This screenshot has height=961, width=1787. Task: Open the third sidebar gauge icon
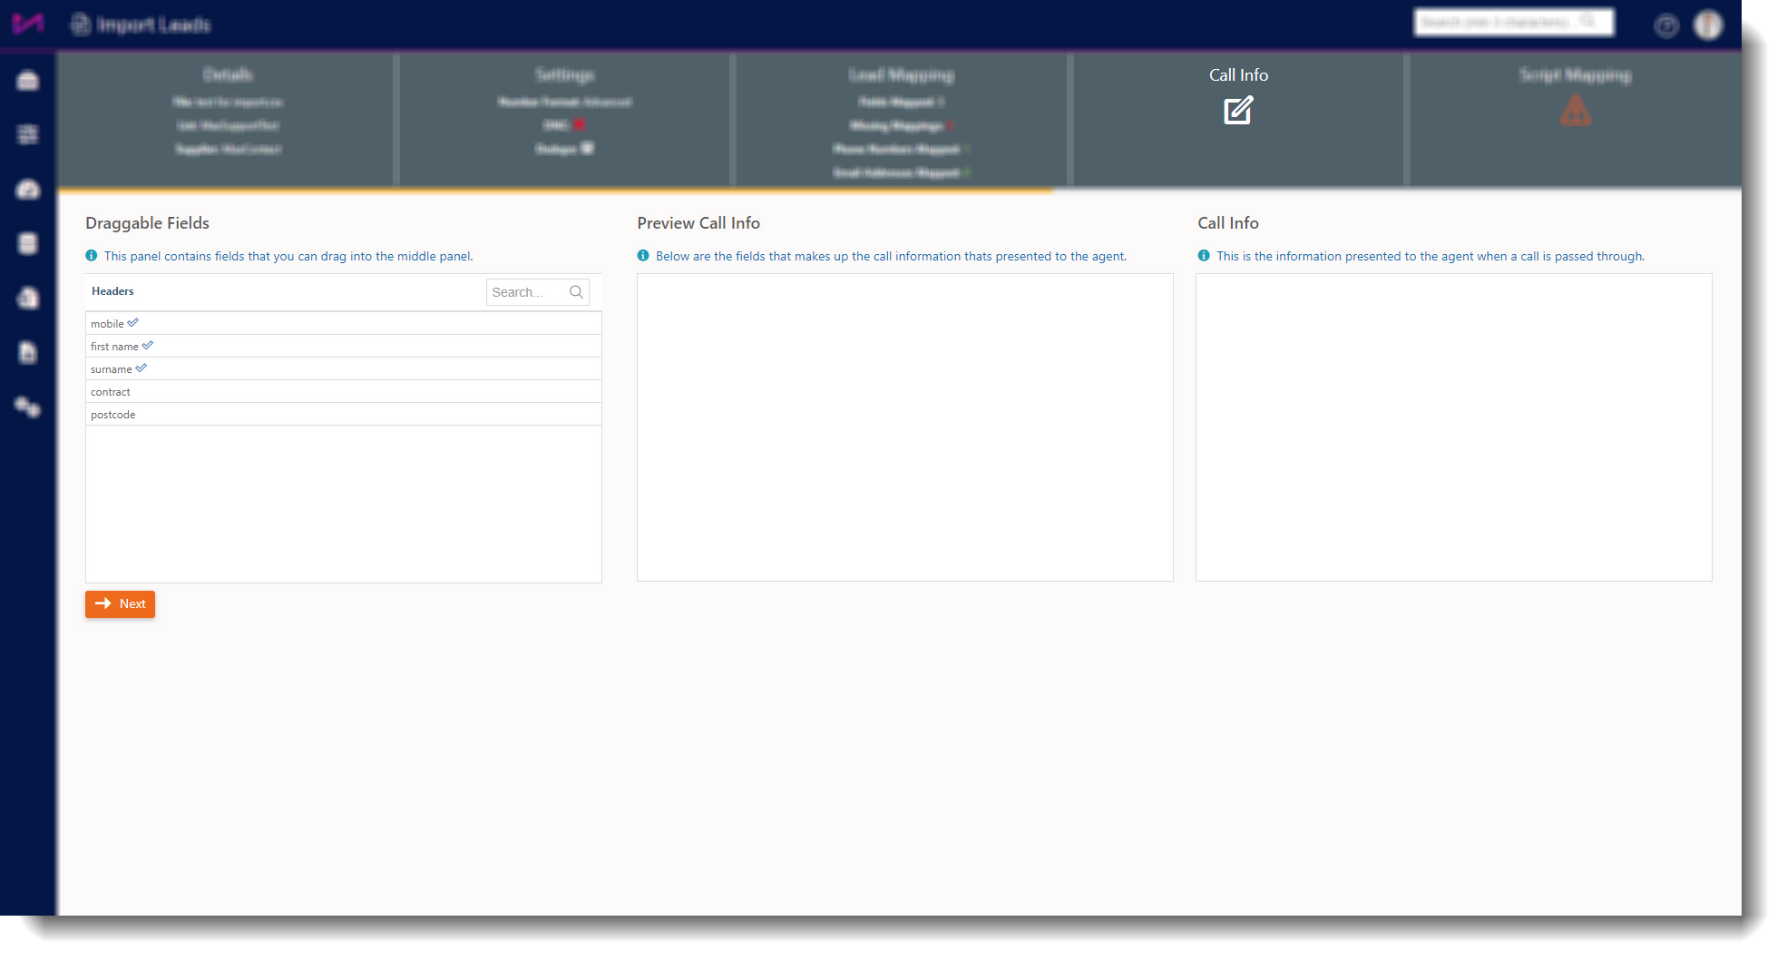coord(28,190)
